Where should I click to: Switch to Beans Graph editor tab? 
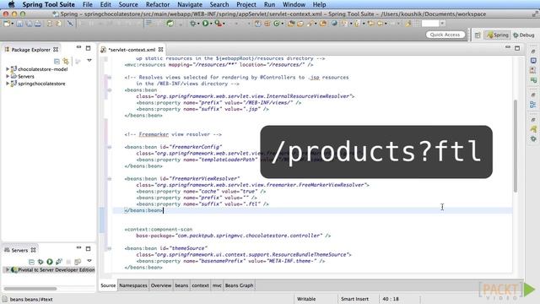tap(239, 285)
